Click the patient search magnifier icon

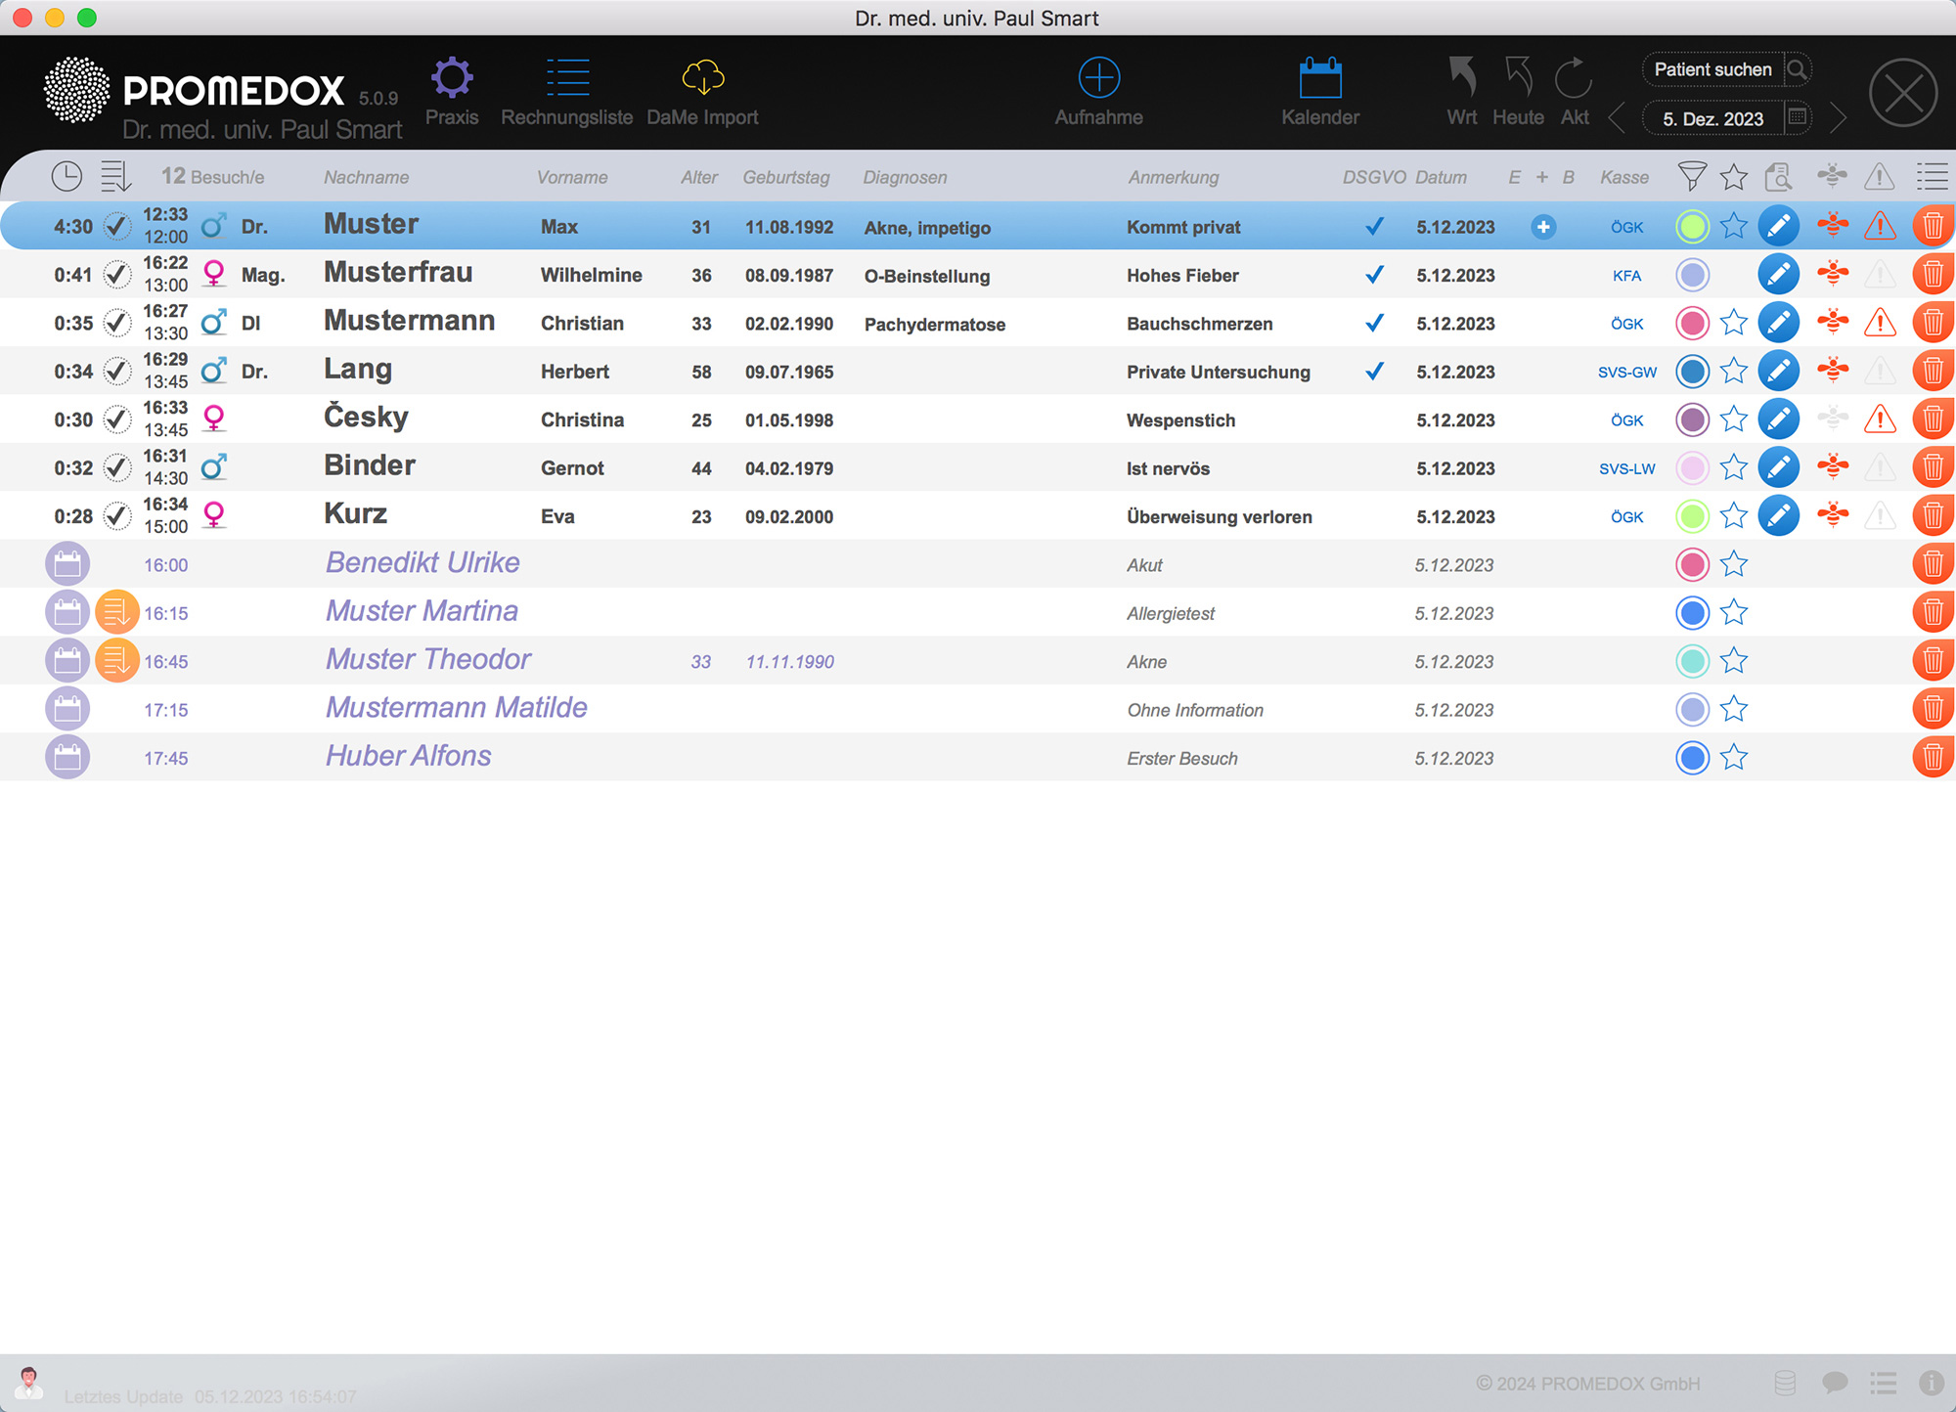(x=1797, y=69)
